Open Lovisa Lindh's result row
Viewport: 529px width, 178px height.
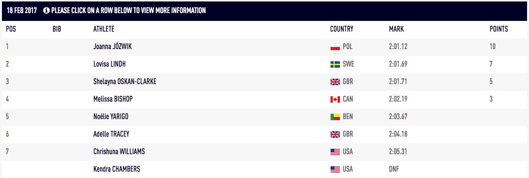(264, 64)
